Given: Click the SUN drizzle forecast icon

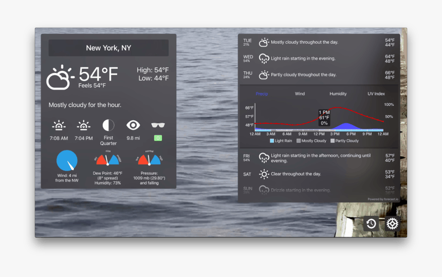Looking at the screenshot, I should 264,190.
